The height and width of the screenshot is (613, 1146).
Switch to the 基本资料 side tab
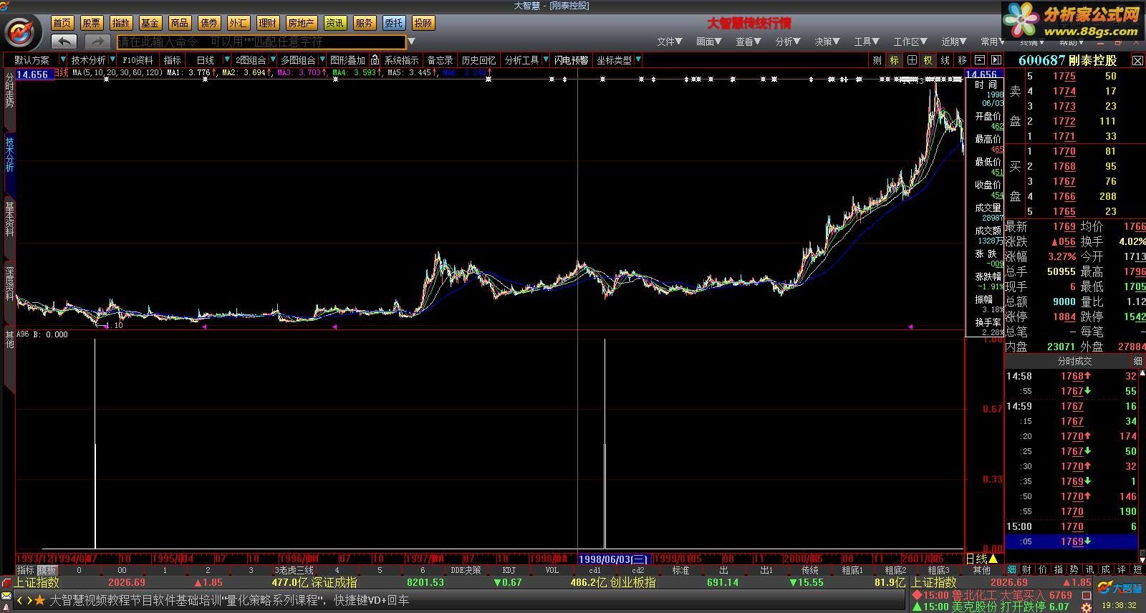click(x=9, y=218)
